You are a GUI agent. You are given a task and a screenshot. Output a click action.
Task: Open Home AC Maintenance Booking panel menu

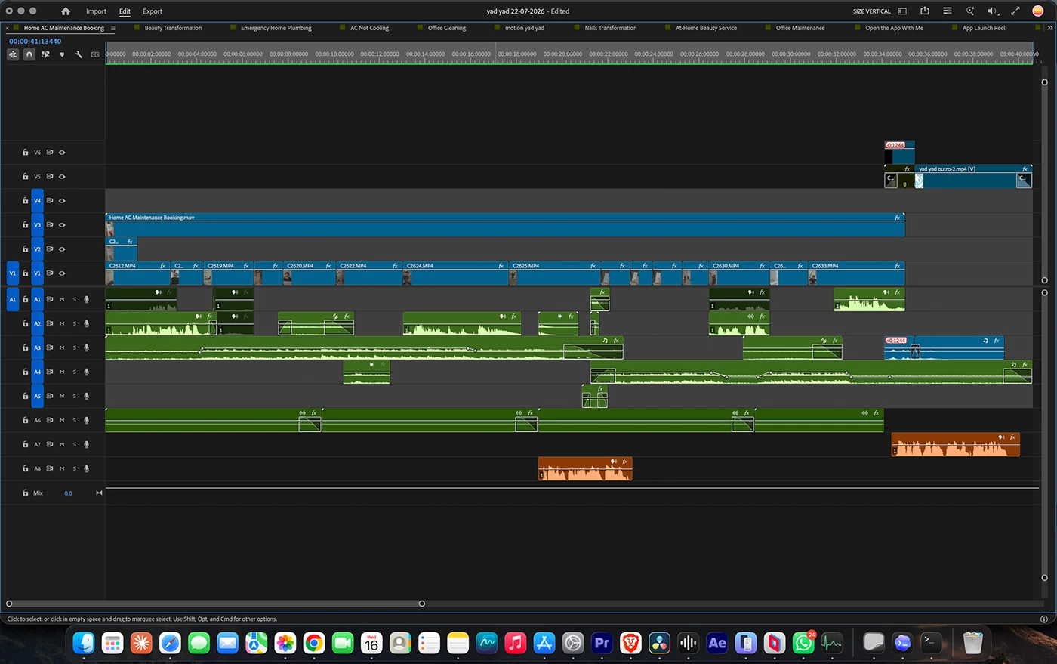pos(113,28)
